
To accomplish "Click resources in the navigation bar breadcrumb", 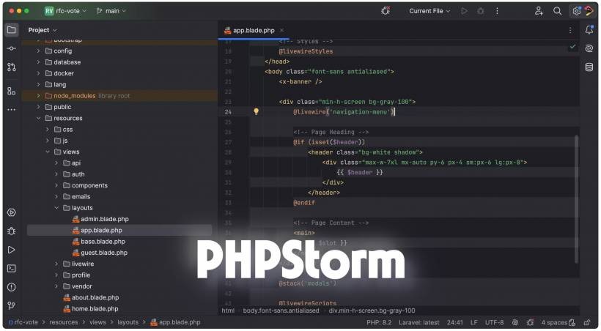I will [x=64, y=322].
